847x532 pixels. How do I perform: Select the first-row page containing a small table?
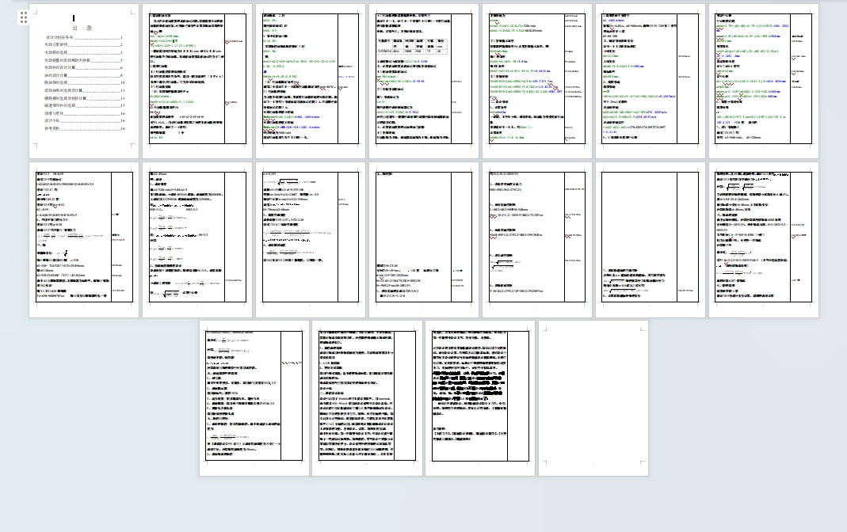tap(424, 81)
